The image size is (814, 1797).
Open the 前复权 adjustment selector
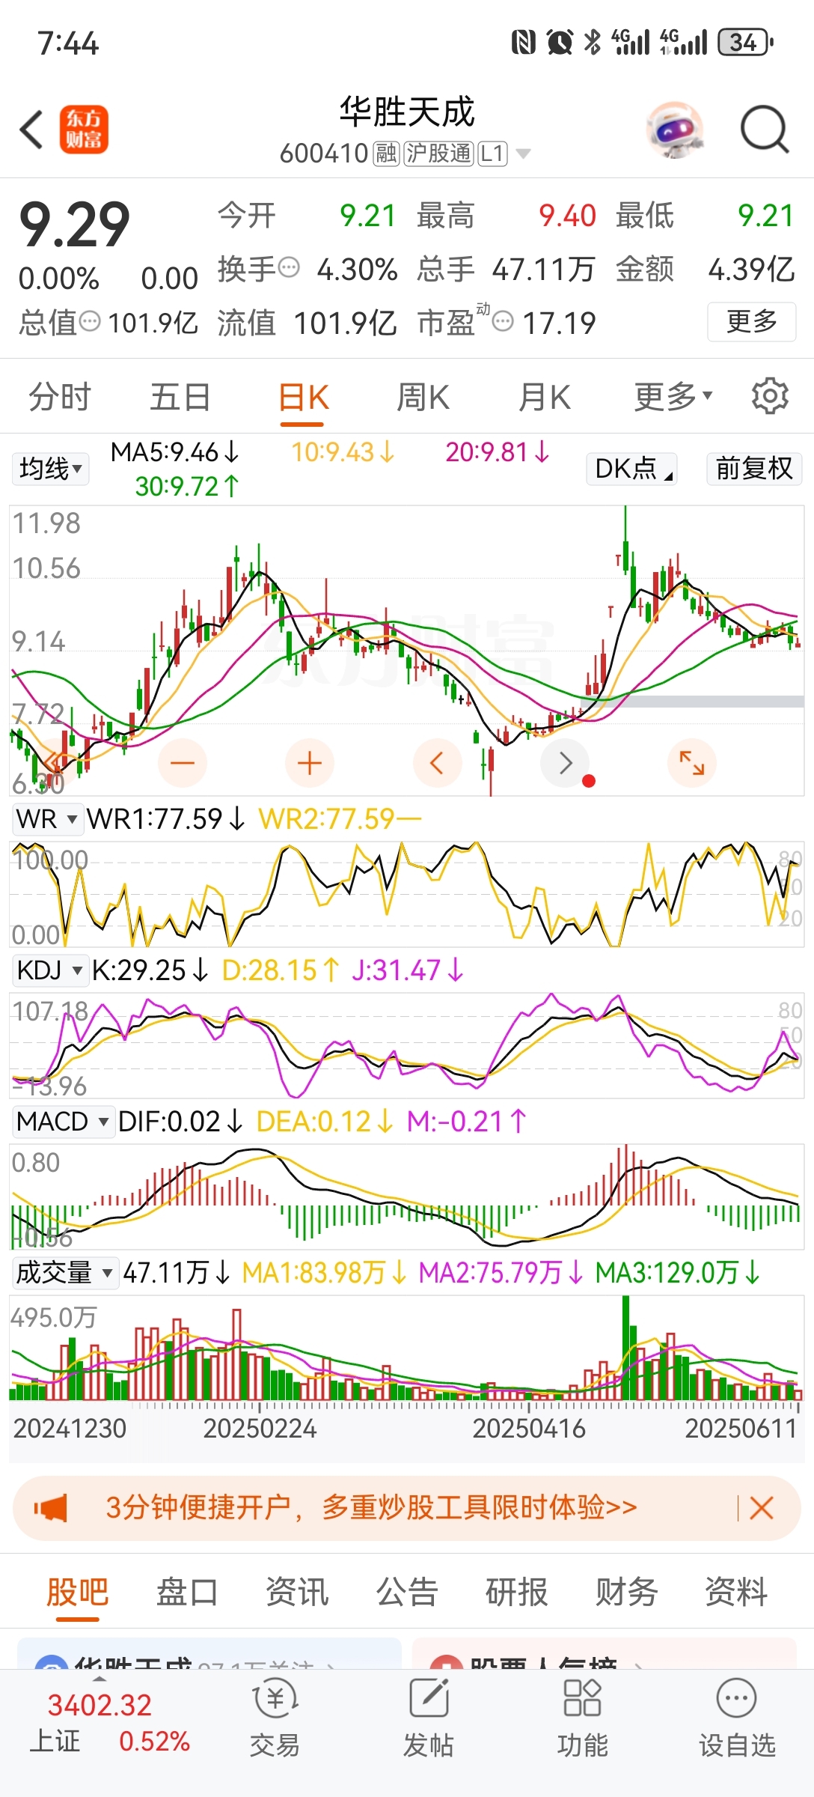point(754,469)
